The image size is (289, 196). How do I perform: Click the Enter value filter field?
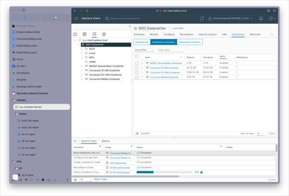click(170, 50)
